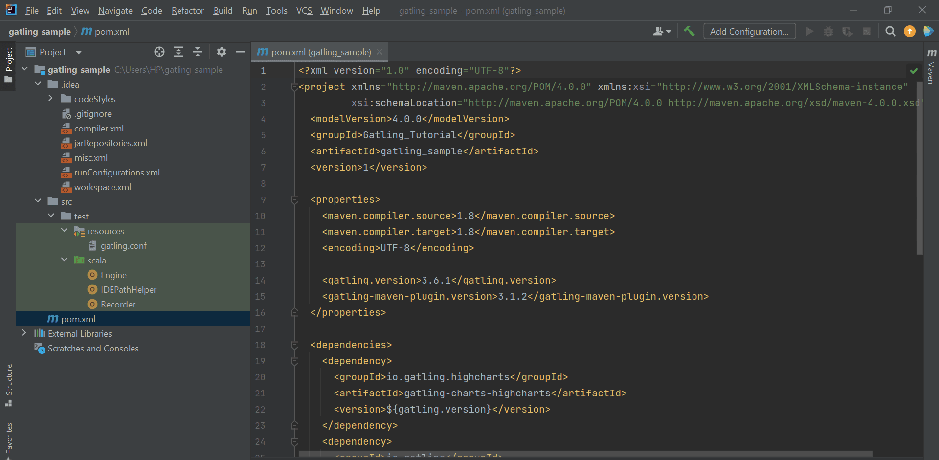Close the pom.xml editor tab
The image size is (939, 460).
pyautogui.click(x=380, y=52)
